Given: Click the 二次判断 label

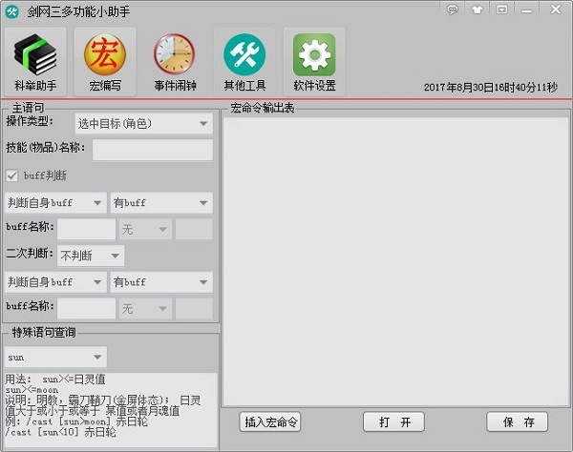Looking at the screenshot, I should click(x=30, y=253).
